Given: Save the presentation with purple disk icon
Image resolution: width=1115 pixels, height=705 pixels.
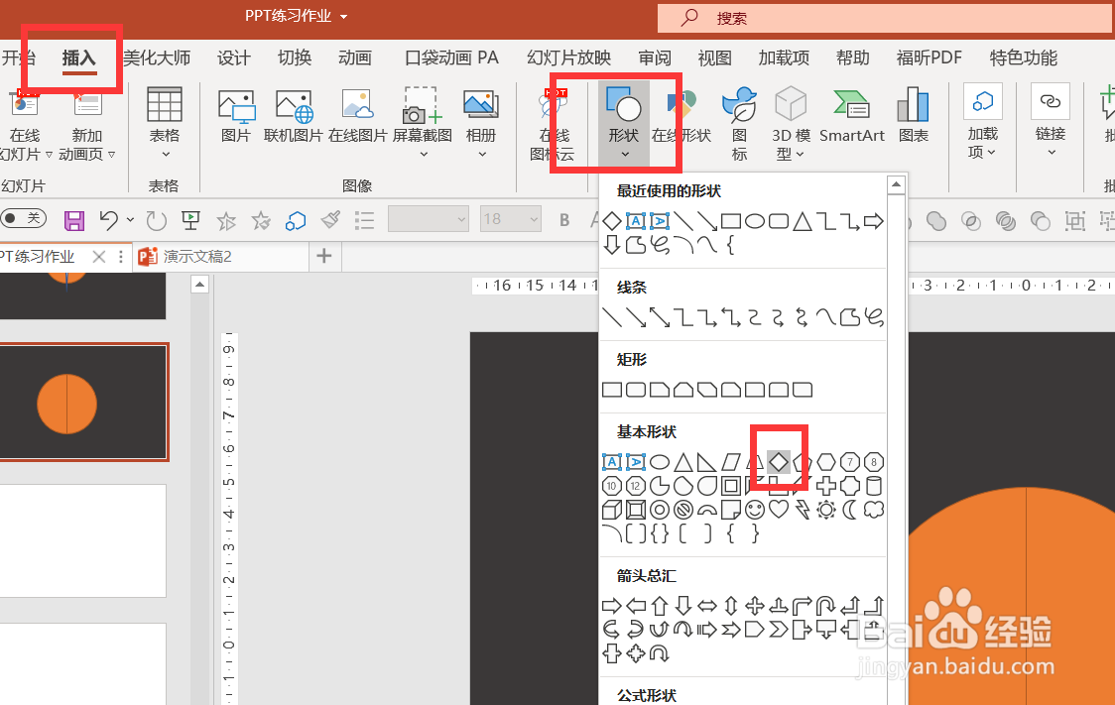Looking at the screenshot, I should (74, 220).
